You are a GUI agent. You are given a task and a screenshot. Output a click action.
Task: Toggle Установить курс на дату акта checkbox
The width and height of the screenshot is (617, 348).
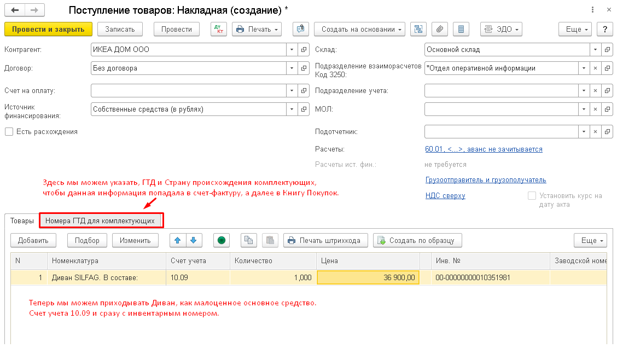(532, 195)
